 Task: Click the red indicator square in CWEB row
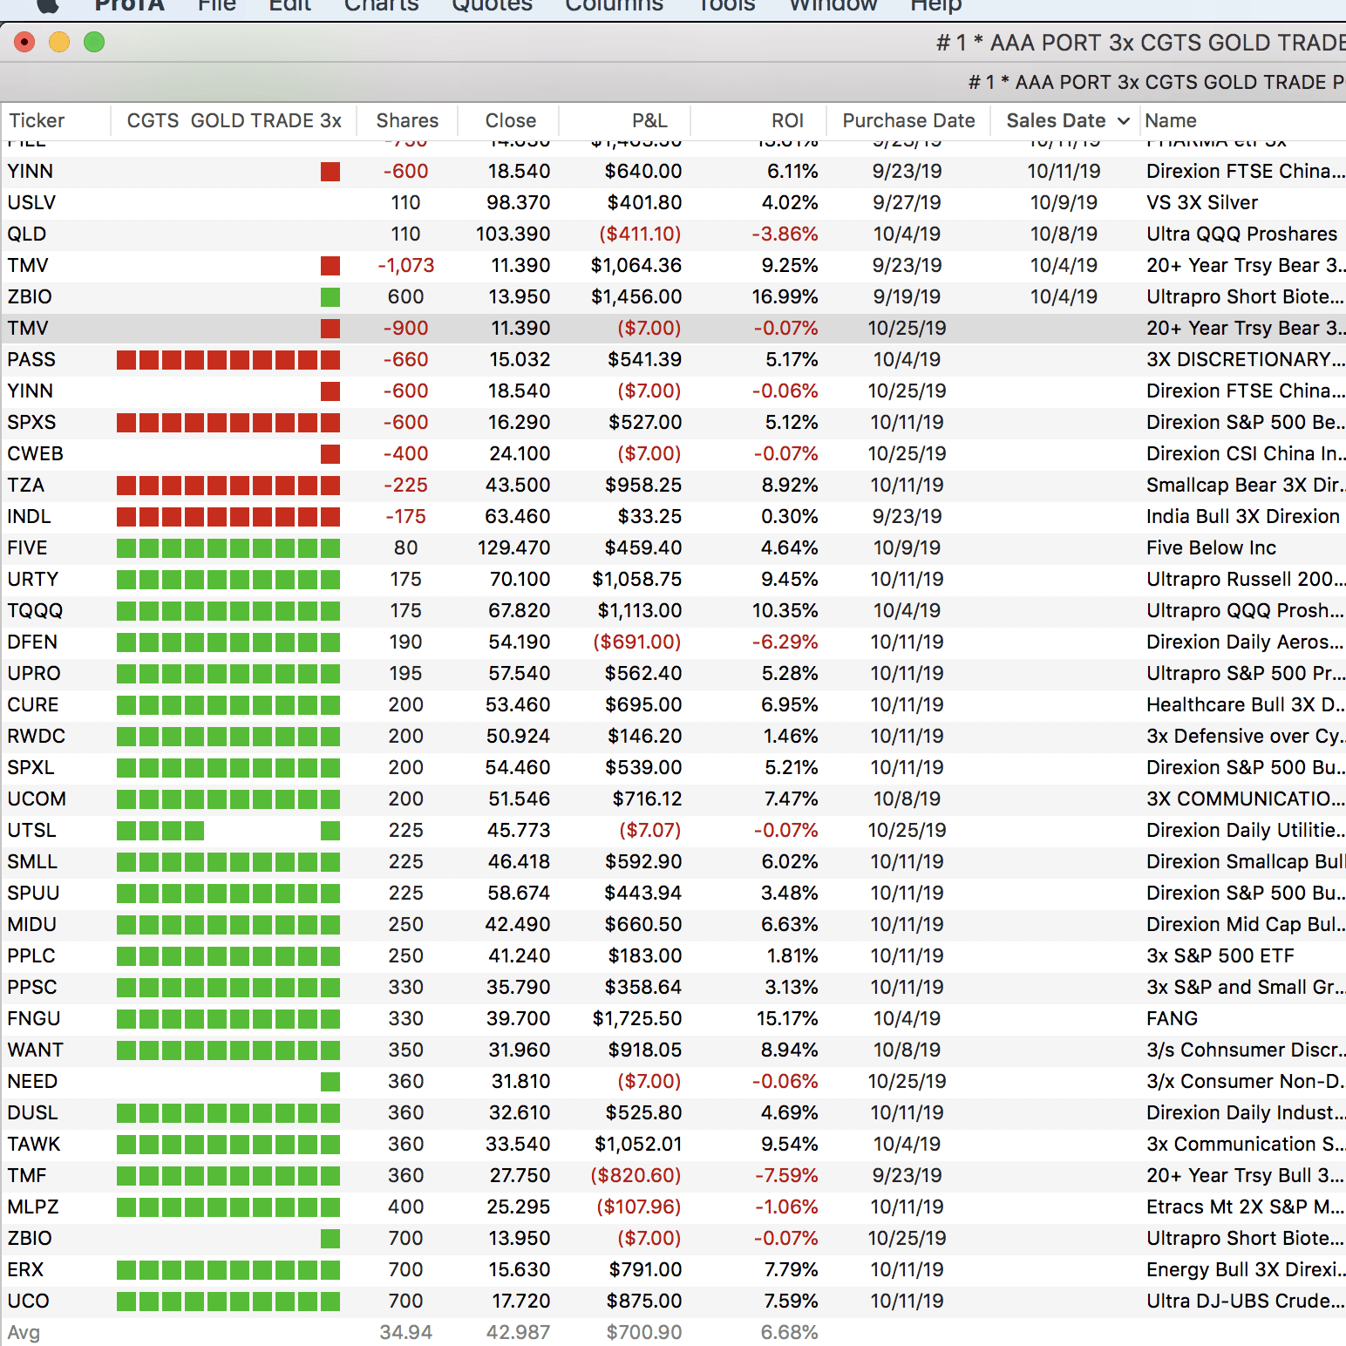(x=330, y=454)
